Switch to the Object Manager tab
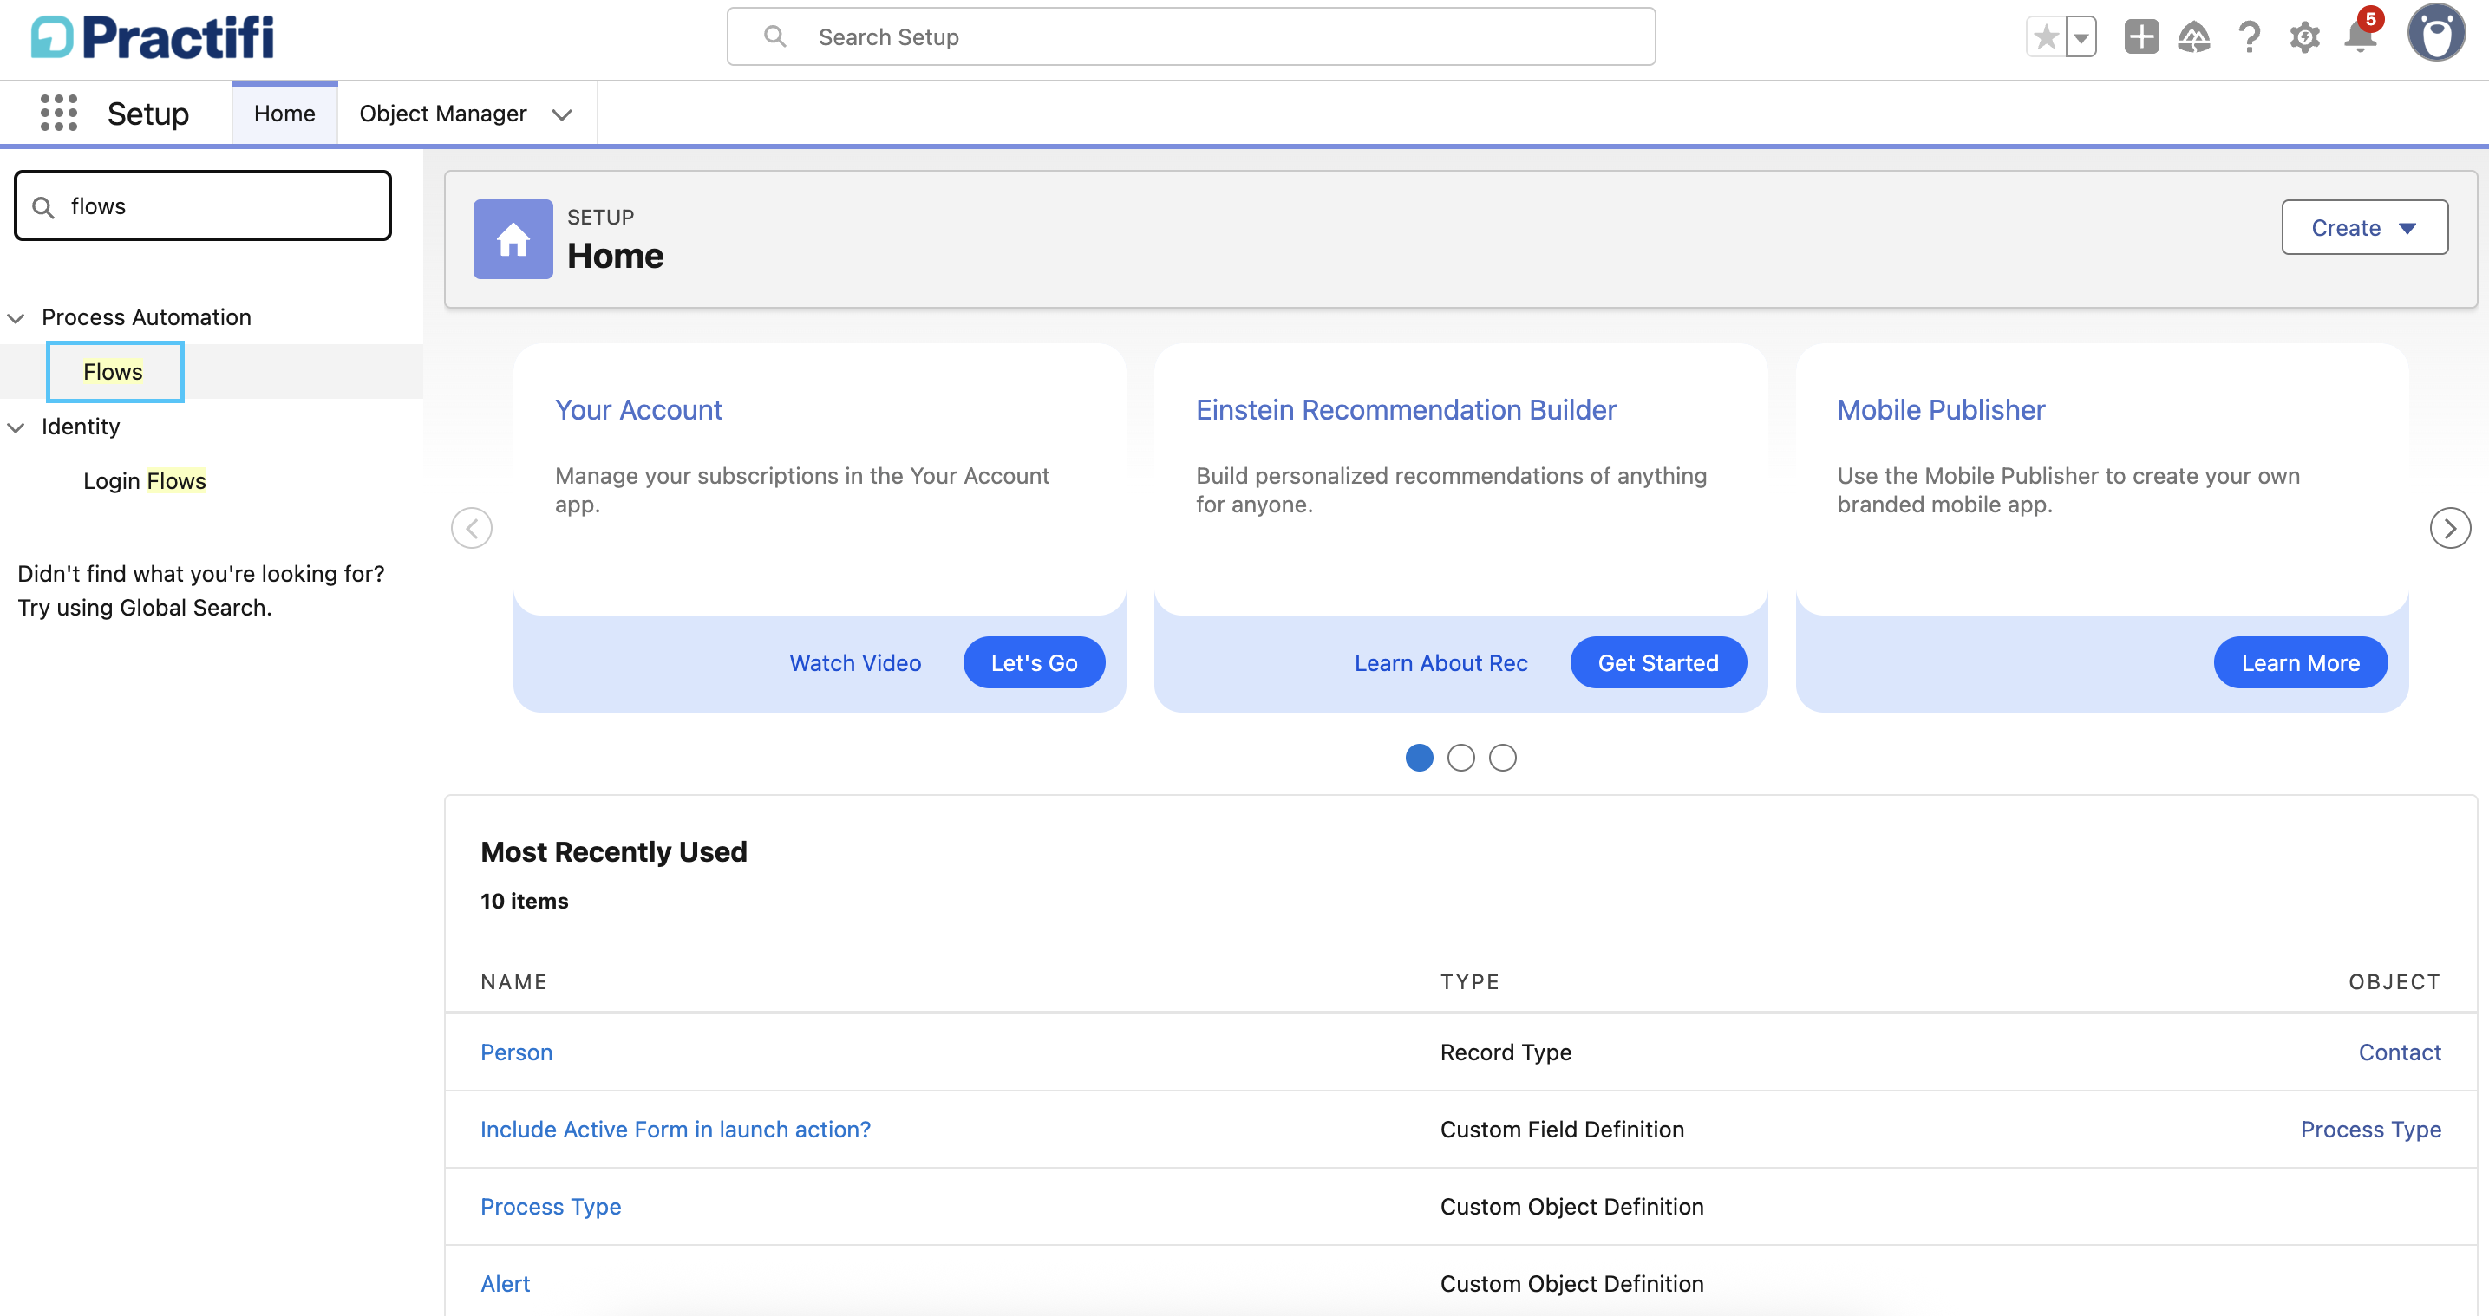This screenshot has width=2489, height=1316. point(442,113)
